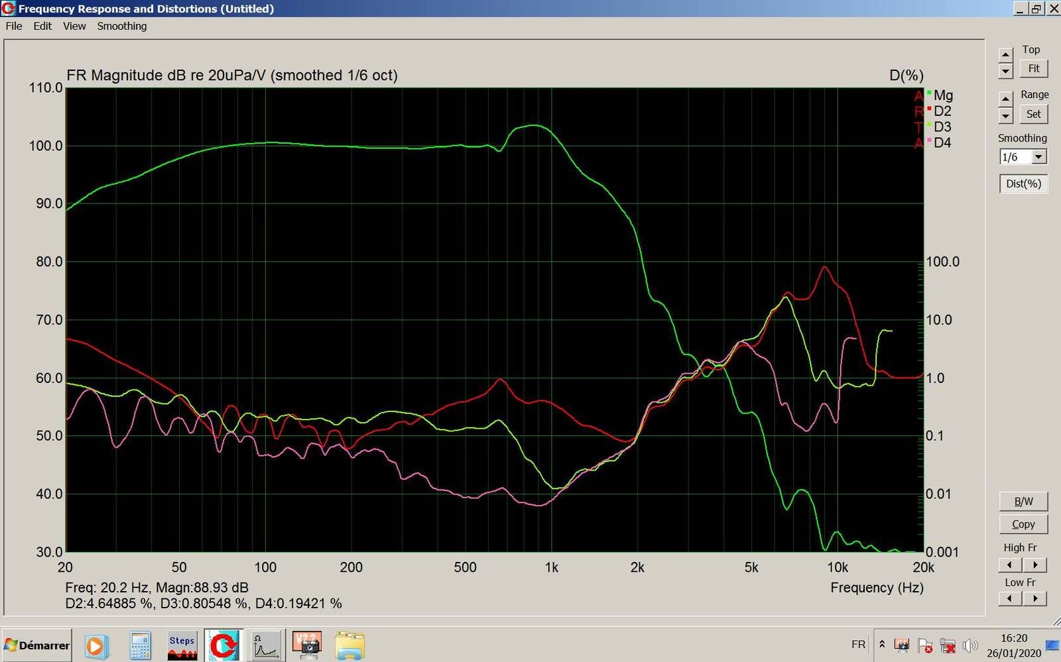Viewport: 1061px width, 662px height.
Task: Open the LIMP impedance curve taskbar icon
Action: click(x=265, y=645)
